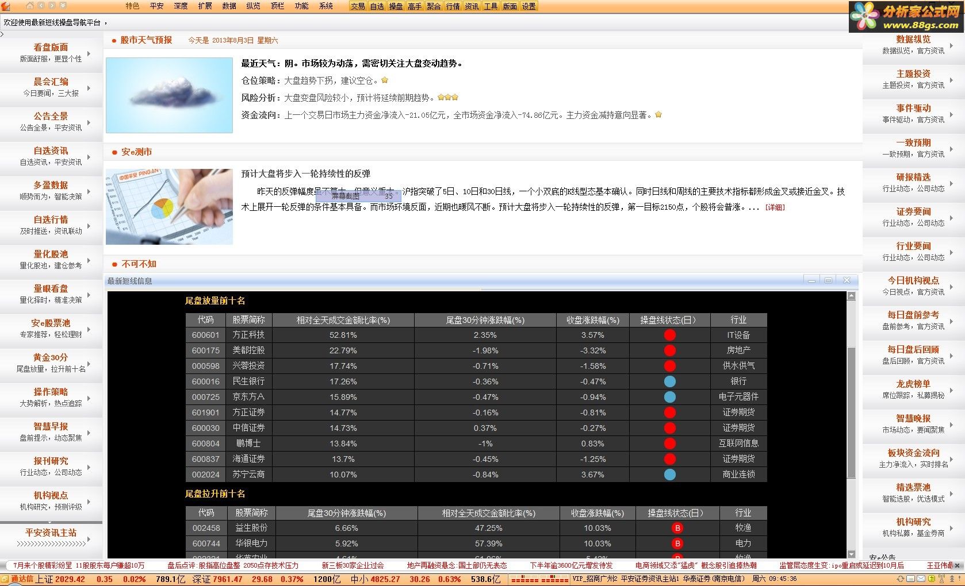
Task: Click the 京东方A stock name cell
Action: 248,397
